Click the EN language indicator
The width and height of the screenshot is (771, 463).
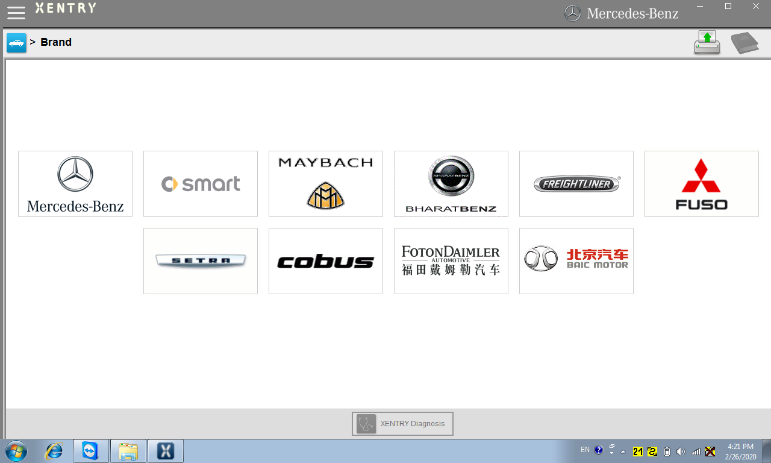pyautogui.click(x=585, y=450)
